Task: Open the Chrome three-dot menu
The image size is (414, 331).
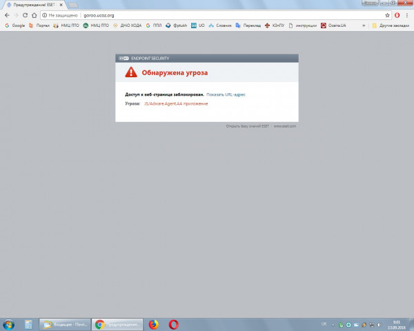Action: [407, 15]
